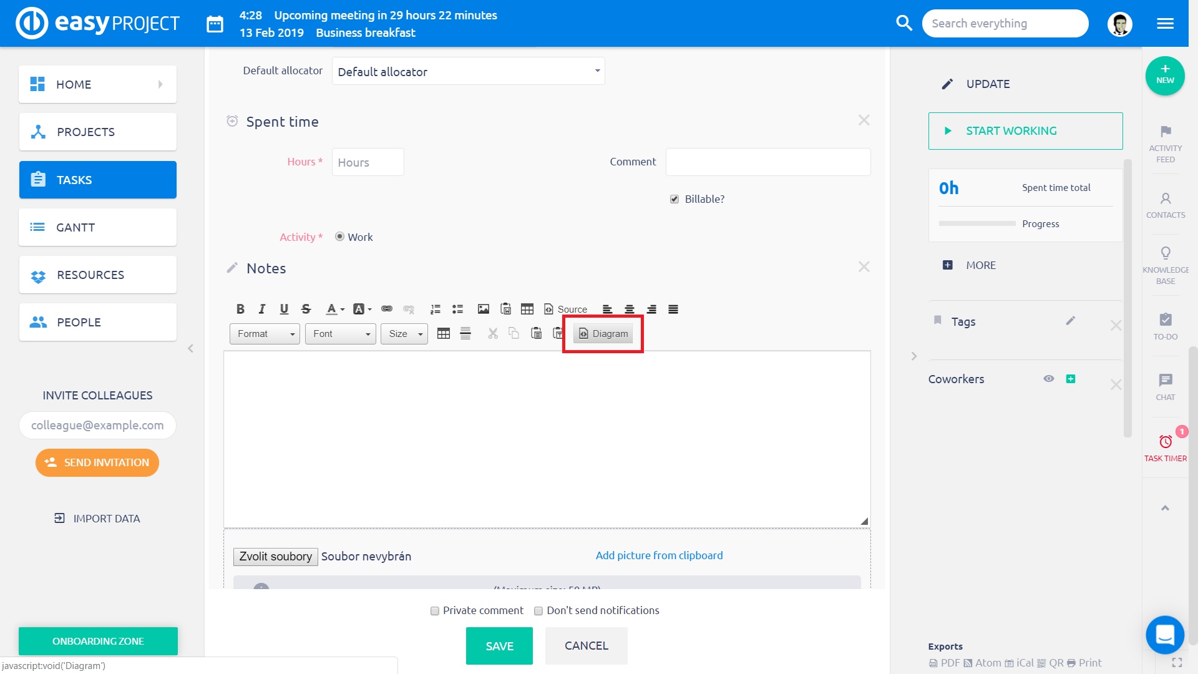The image size is (1198, 674).
Task: Toggle strikethrough text formatting
Action: [306, 309]
